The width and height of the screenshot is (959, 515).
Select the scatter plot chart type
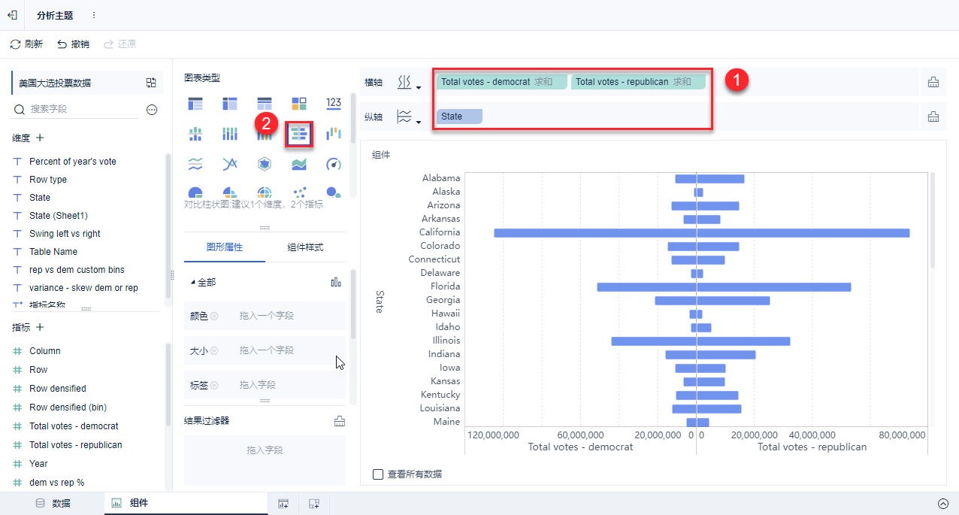[299, 192]
